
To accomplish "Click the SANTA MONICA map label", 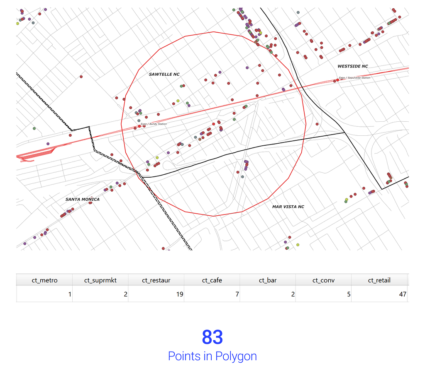I will pyautogui.click(x=83, y=199).
